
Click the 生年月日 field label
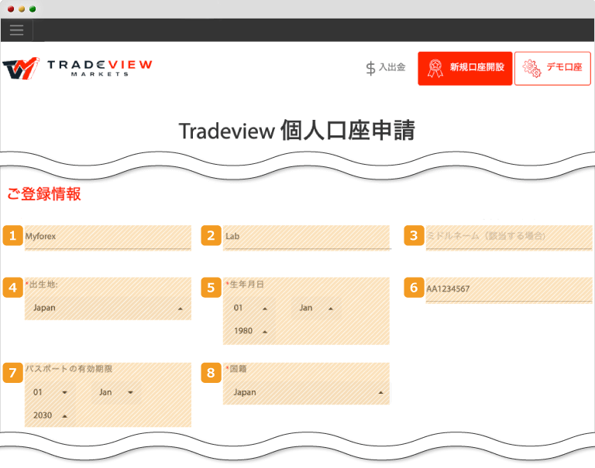[246, 284]
